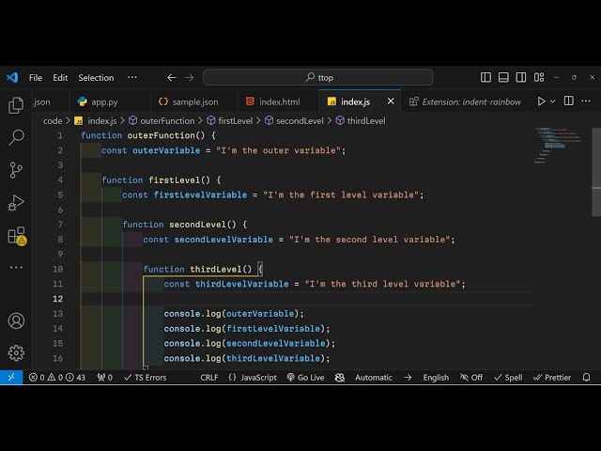The height and width of the screenshot is (451, 601).
Task: Toggle the primary side bar layout icon
Action: pyautogui.click(x=485, y=78)
